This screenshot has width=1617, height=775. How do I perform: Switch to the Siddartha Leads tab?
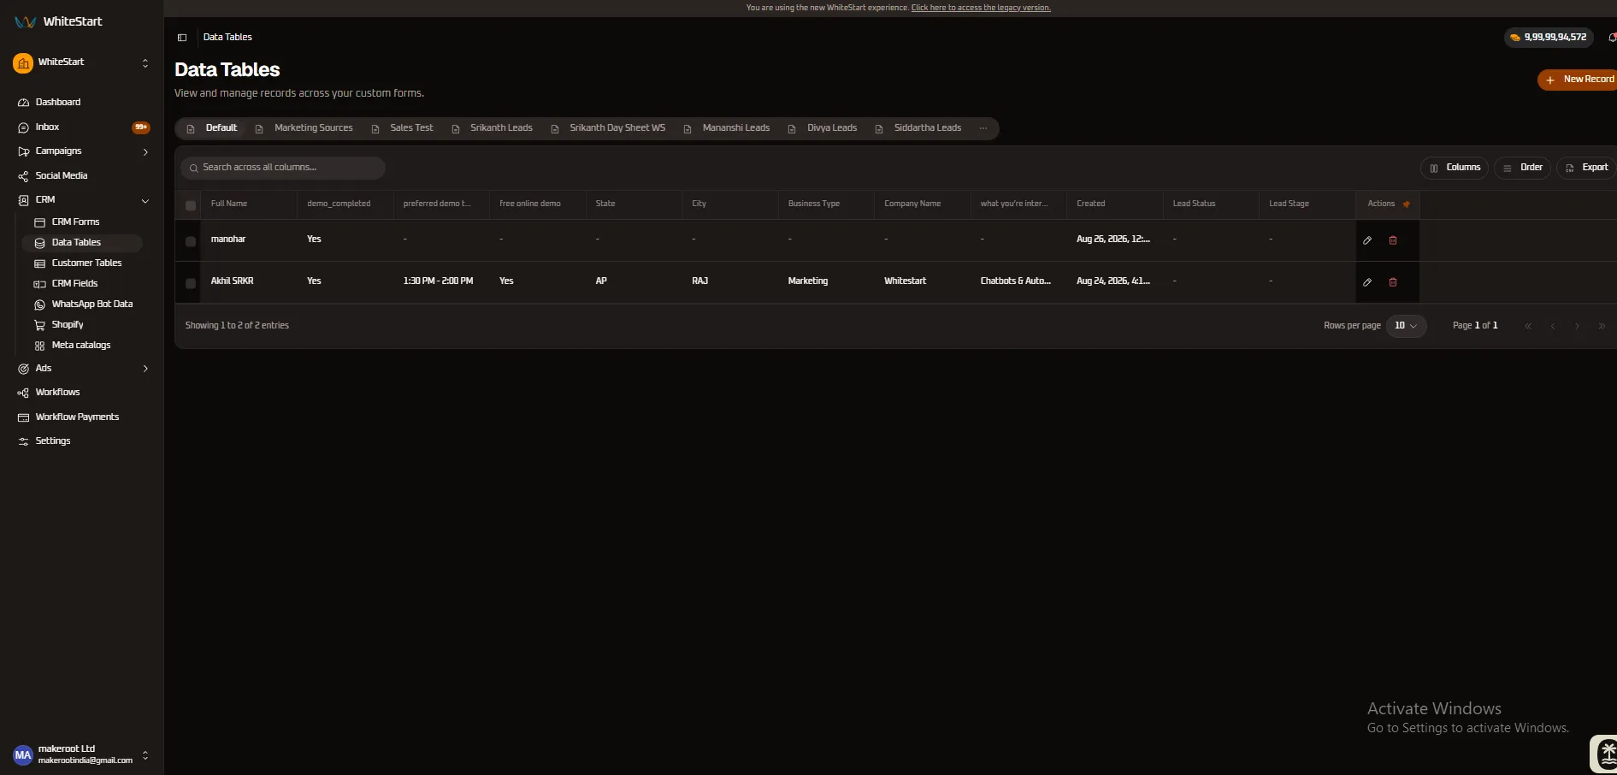(x=918, y=128)
